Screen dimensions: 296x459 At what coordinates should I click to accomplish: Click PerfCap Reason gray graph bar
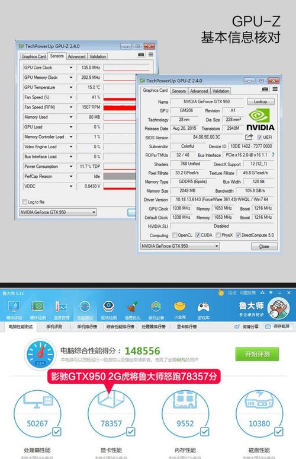[119, 176]
